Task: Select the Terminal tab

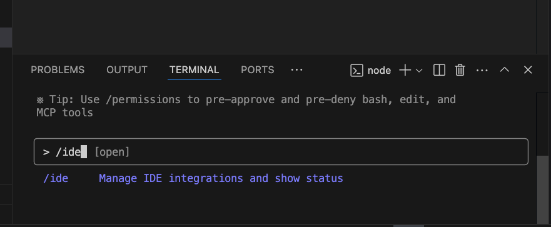Action: (195, 70)
